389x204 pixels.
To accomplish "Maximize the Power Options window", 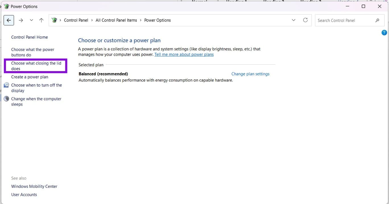I will click(x=363, y=6).
